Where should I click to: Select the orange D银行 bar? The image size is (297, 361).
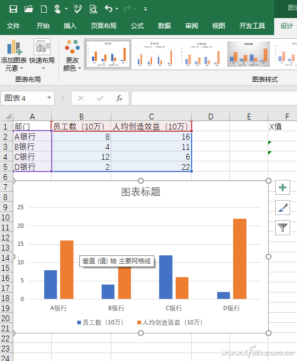coord(240,259)
